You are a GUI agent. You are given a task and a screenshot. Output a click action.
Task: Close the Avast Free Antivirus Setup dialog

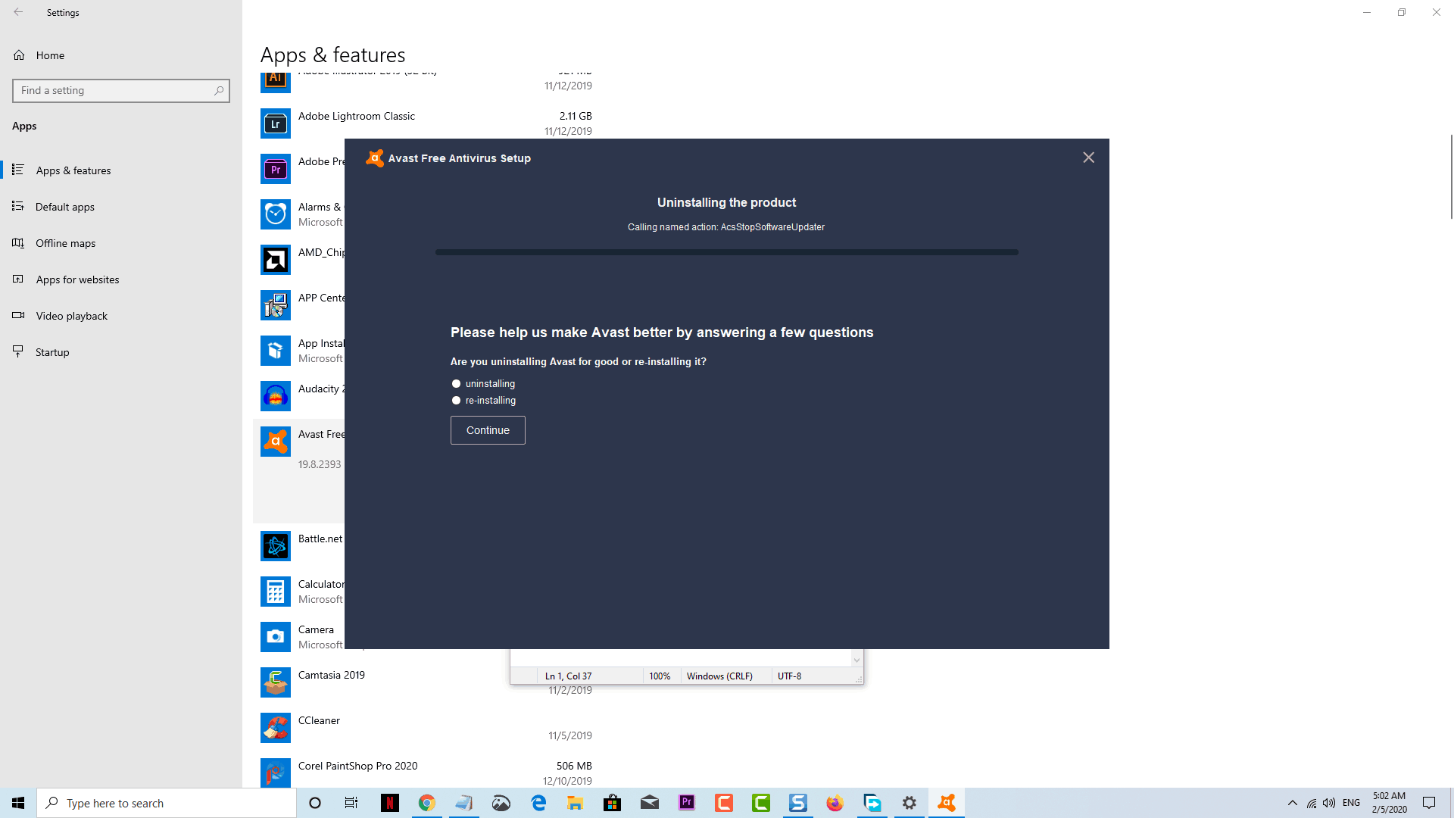coord(1088,158)
